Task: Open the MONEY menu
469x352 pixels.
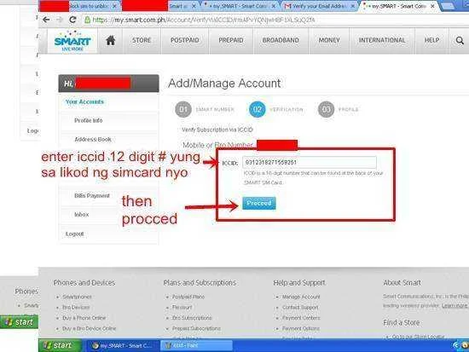Action: pos(329,40)
